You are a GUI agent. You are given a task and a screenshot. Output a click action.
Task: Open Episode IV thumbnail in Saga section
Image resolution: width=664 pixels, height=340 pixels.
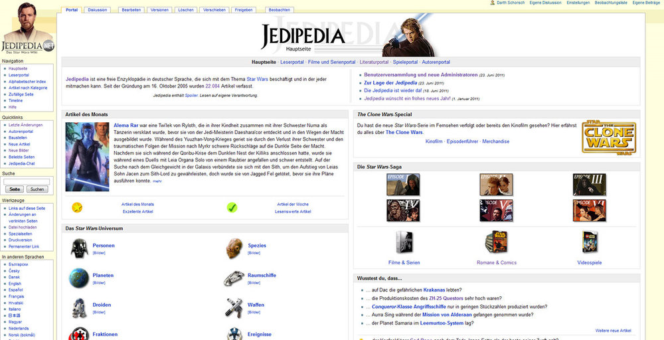click(403, 211)
